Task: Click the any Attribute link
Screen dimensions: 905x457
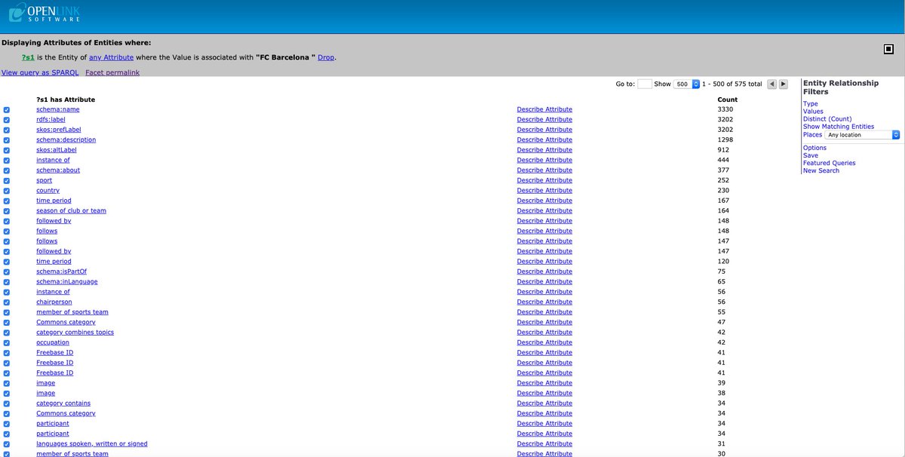Action: (x=111, y=57)
